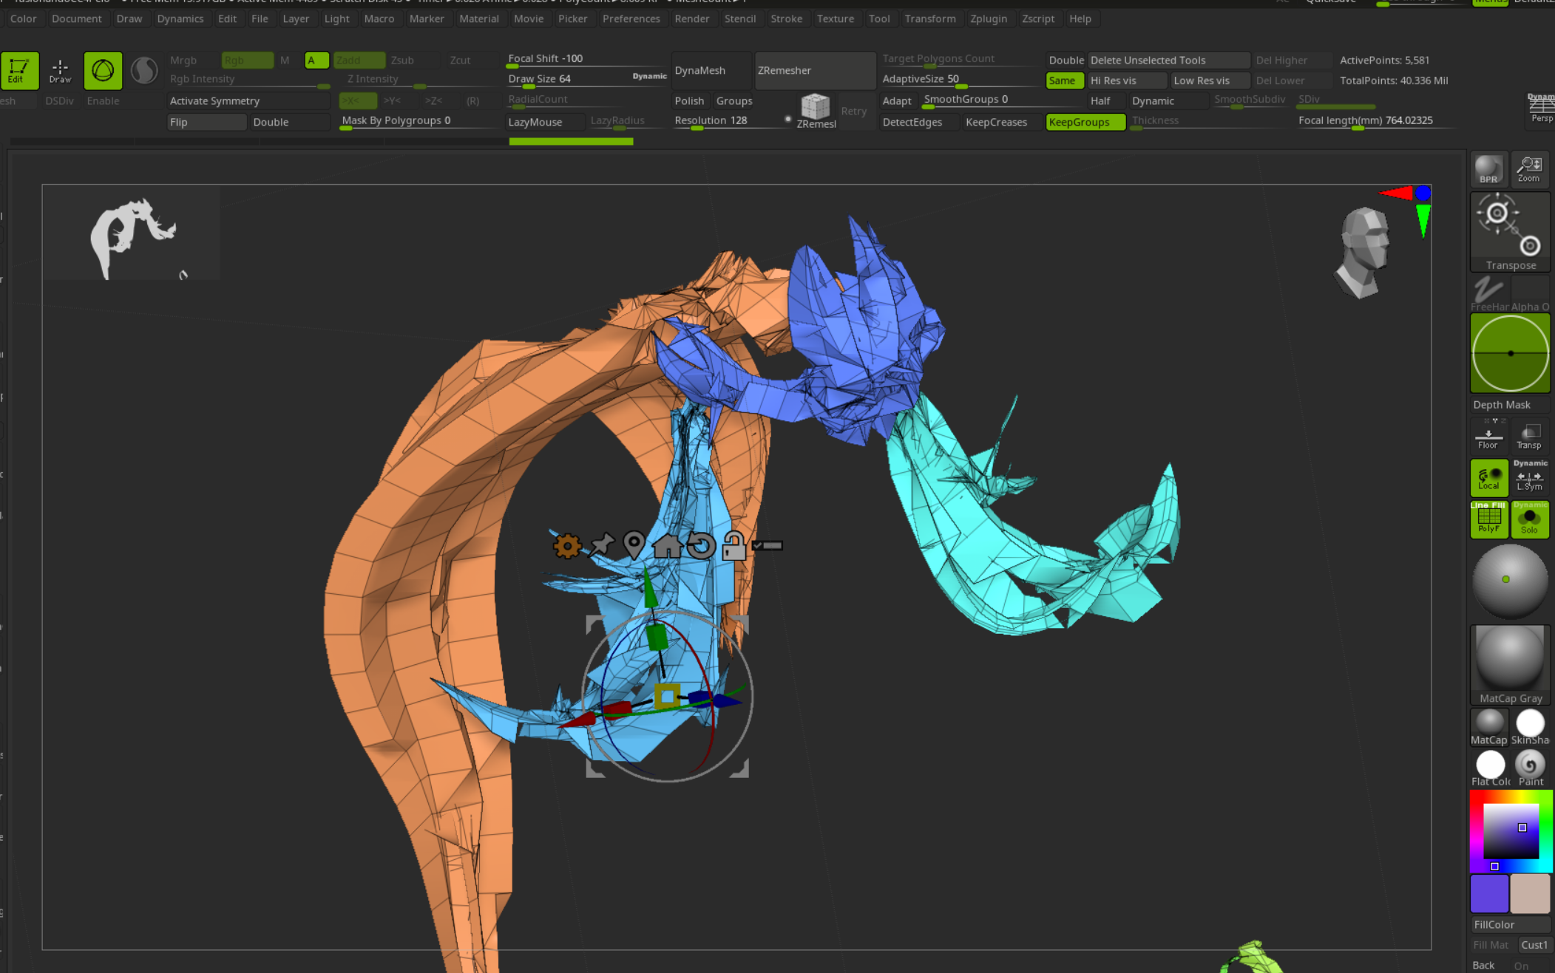This screenshot has width=1555, height=973.
Task: Click Delete Unselected Tools button
Action: point(1168,60)
